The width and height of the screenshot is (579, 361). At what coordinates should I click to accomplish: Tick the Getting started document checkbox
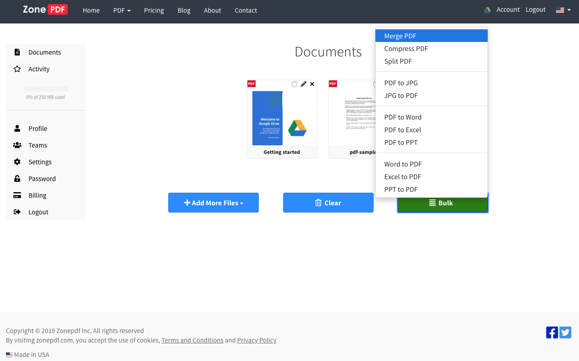(x=294, y=84)
